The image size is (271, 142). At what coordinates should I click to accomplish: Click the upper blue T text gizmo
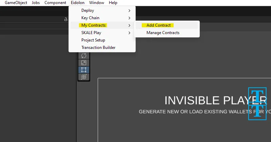(257, 96)
